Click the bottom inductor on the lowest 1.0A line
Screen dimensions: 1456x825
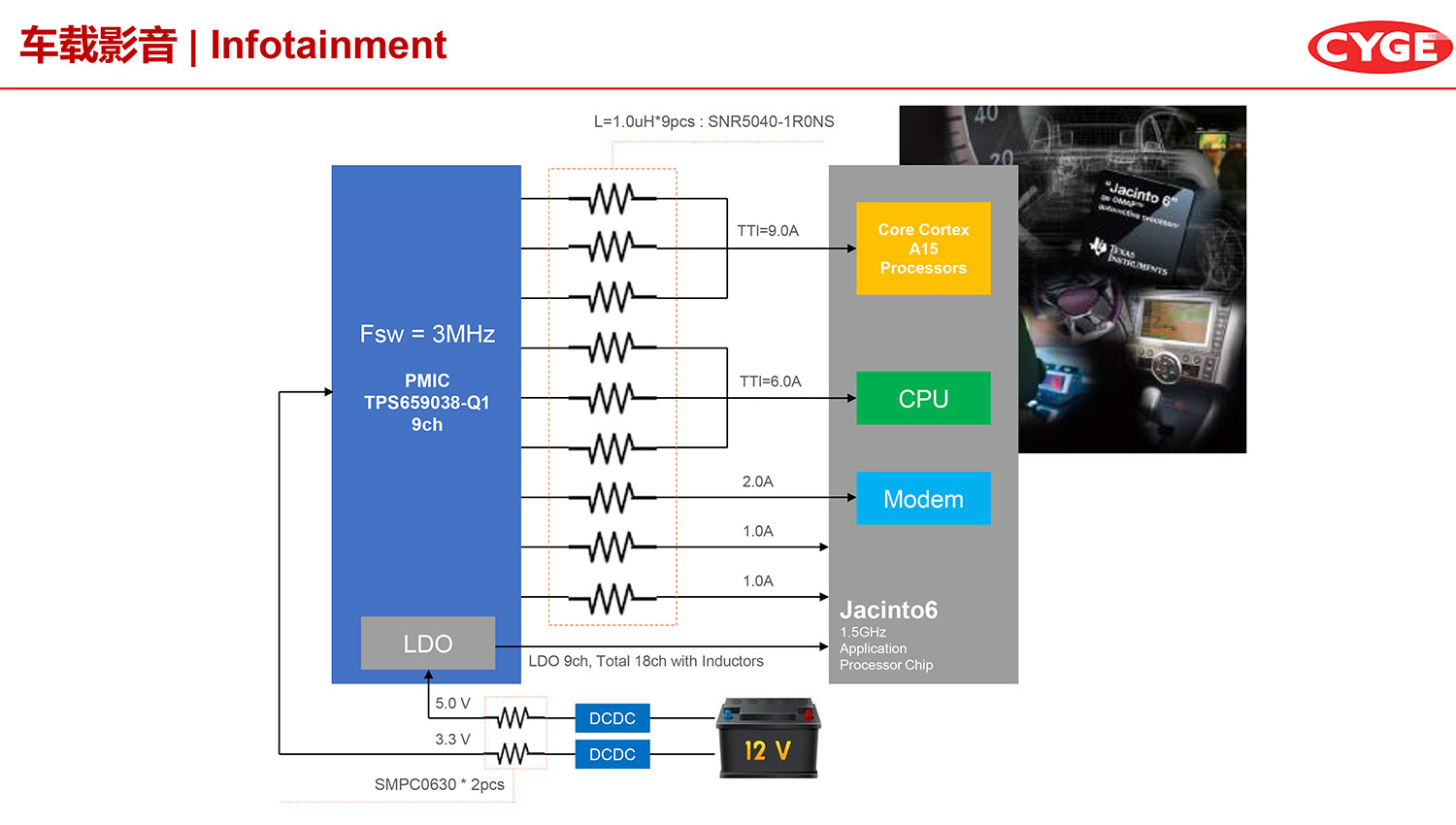(612, 598)
